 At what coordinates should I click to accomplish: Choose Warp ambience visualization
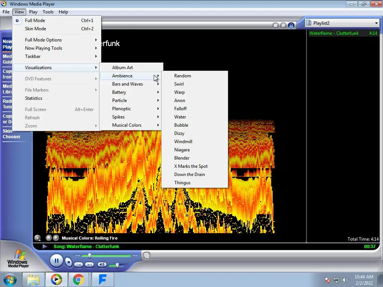pyautogui.click(x=194, y=92)
